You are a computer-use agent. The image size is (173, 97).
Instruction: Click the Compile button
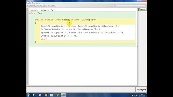pyautogui.click(x=29, y=6)
